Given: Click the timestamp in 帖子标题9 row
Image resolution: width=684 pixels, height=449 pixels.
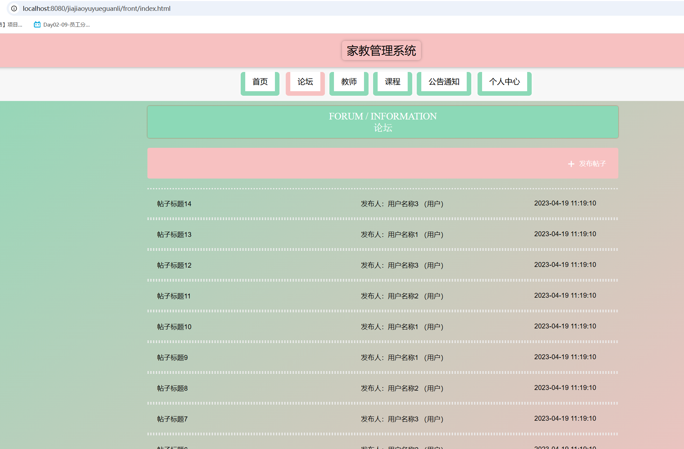Looking at the screenshot, I should point(565,357).
